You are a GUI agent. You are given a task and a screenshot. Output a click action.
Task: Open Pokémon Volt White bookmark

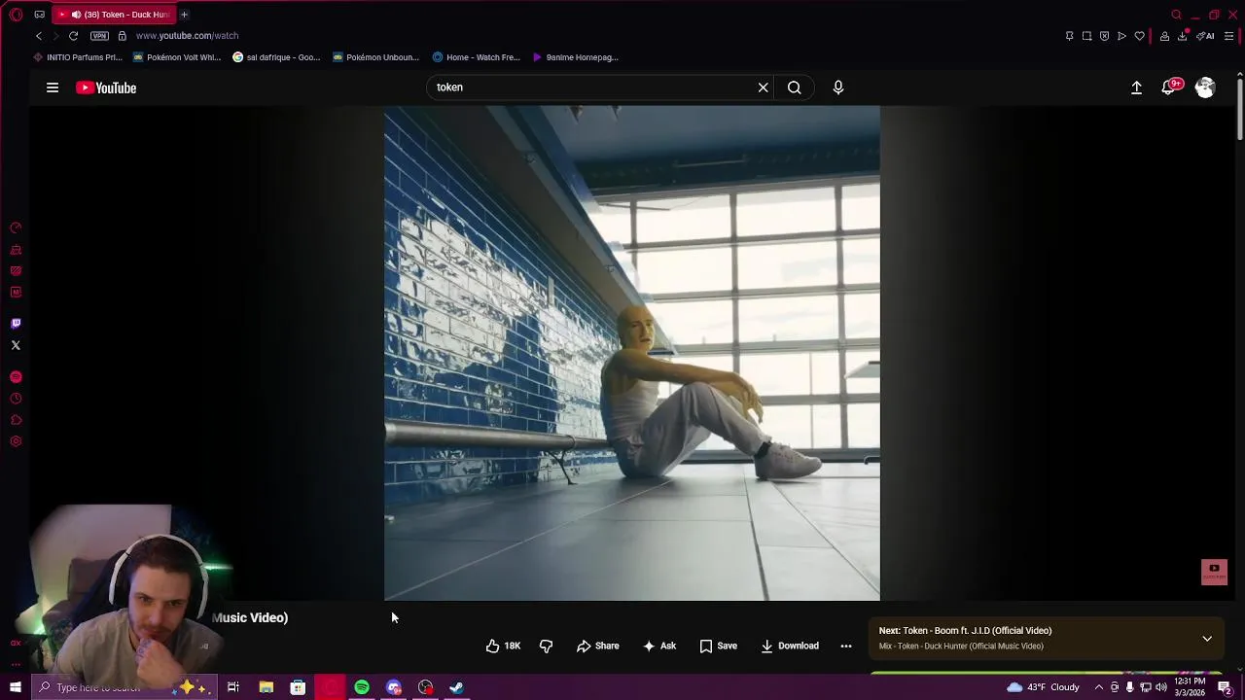[x=177, y=57]
